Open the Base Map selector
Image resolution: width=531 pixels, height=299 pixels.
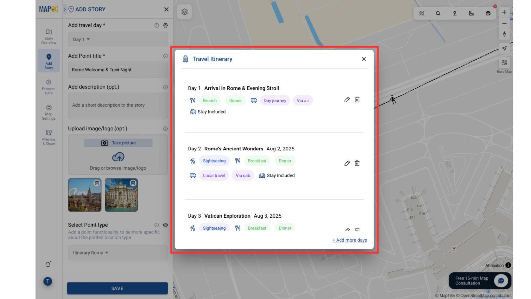tap(504, 63)
